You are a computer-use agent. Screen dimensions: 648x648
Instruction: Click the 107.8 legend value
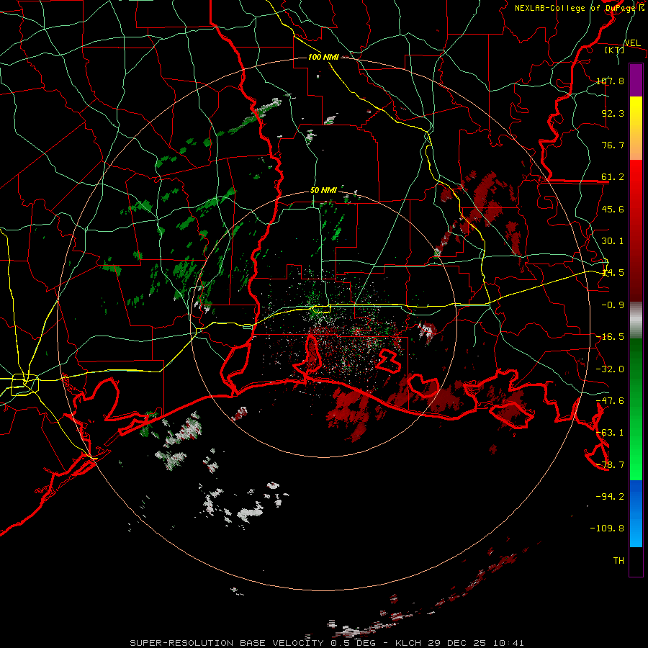point(610,81)
